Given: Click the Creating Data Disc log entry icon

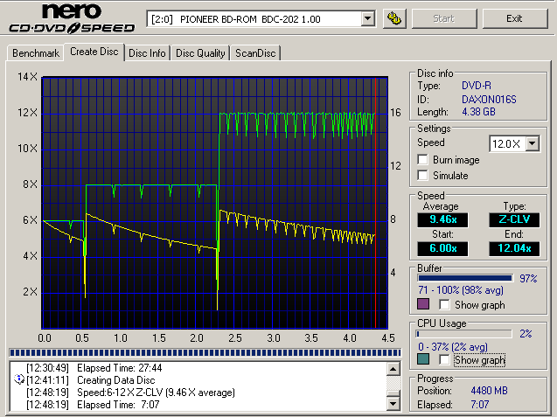Looking at the screenshot, I should point(18,381).
